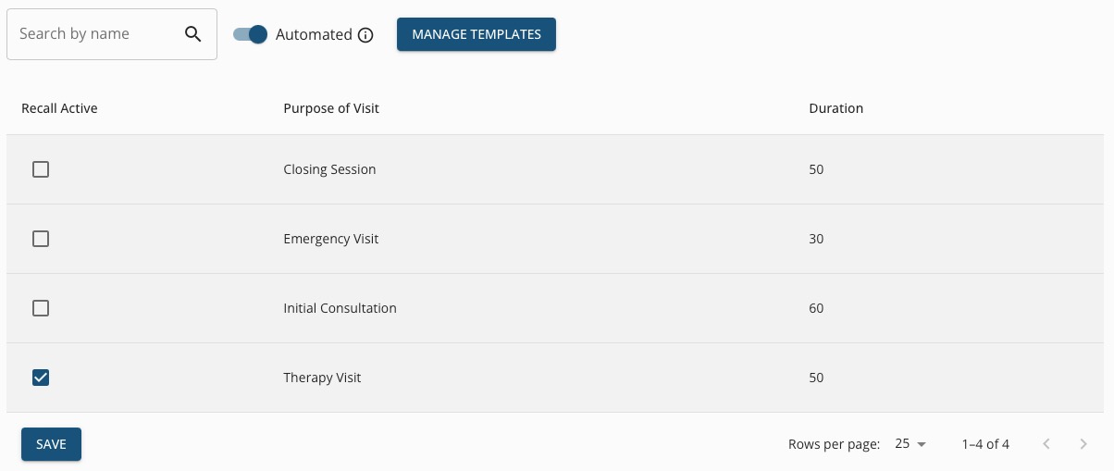Screen dimensions: 1114x471
Task: Select the Therapy Visit row name
Action: click(322, 378)
